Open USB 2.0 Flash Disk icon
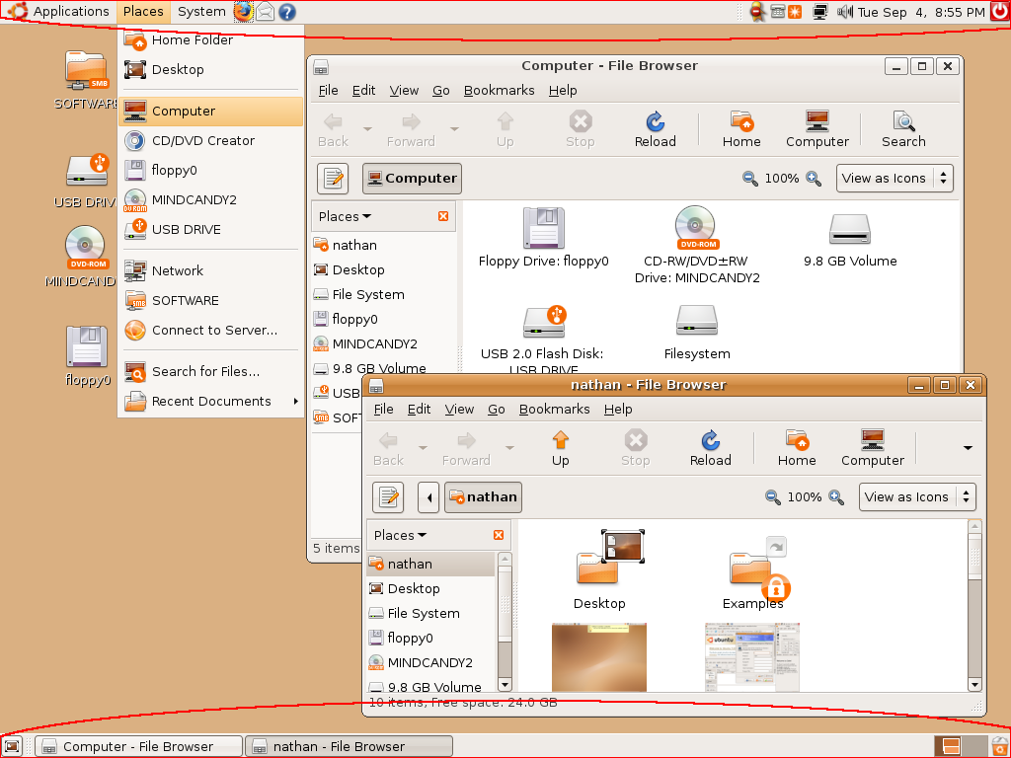Screen dimensions: 1011x758 [542, 341]
